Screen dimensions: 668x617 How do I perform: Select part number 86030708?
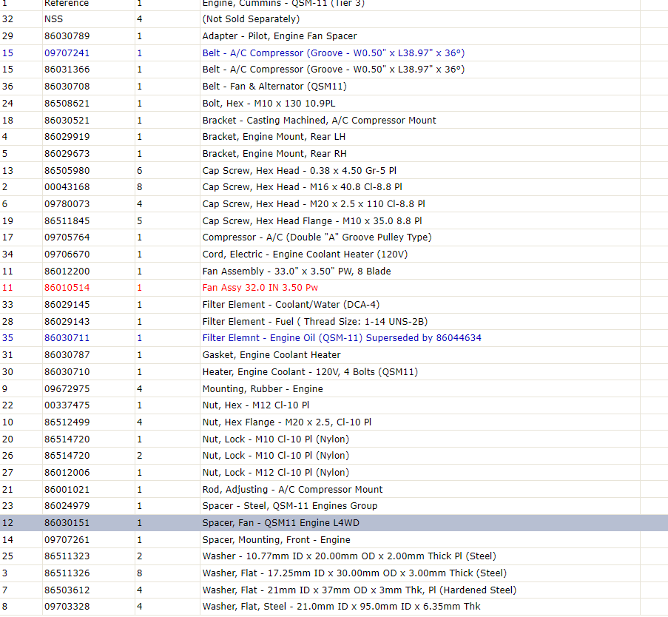(x=67, y=87)
